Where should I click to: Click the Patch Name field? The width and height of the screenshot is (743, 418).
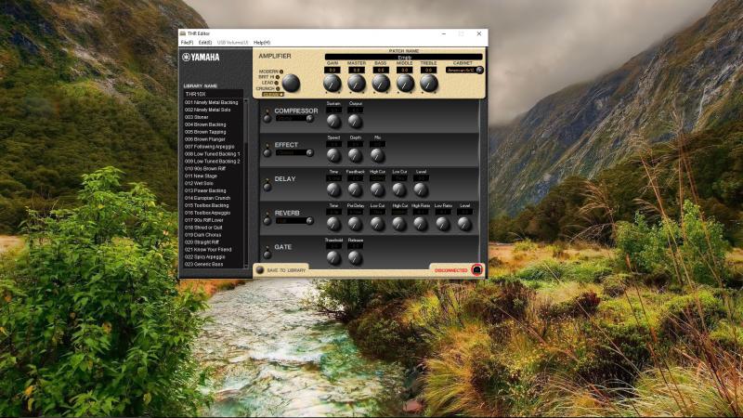[x=404, y=57]
